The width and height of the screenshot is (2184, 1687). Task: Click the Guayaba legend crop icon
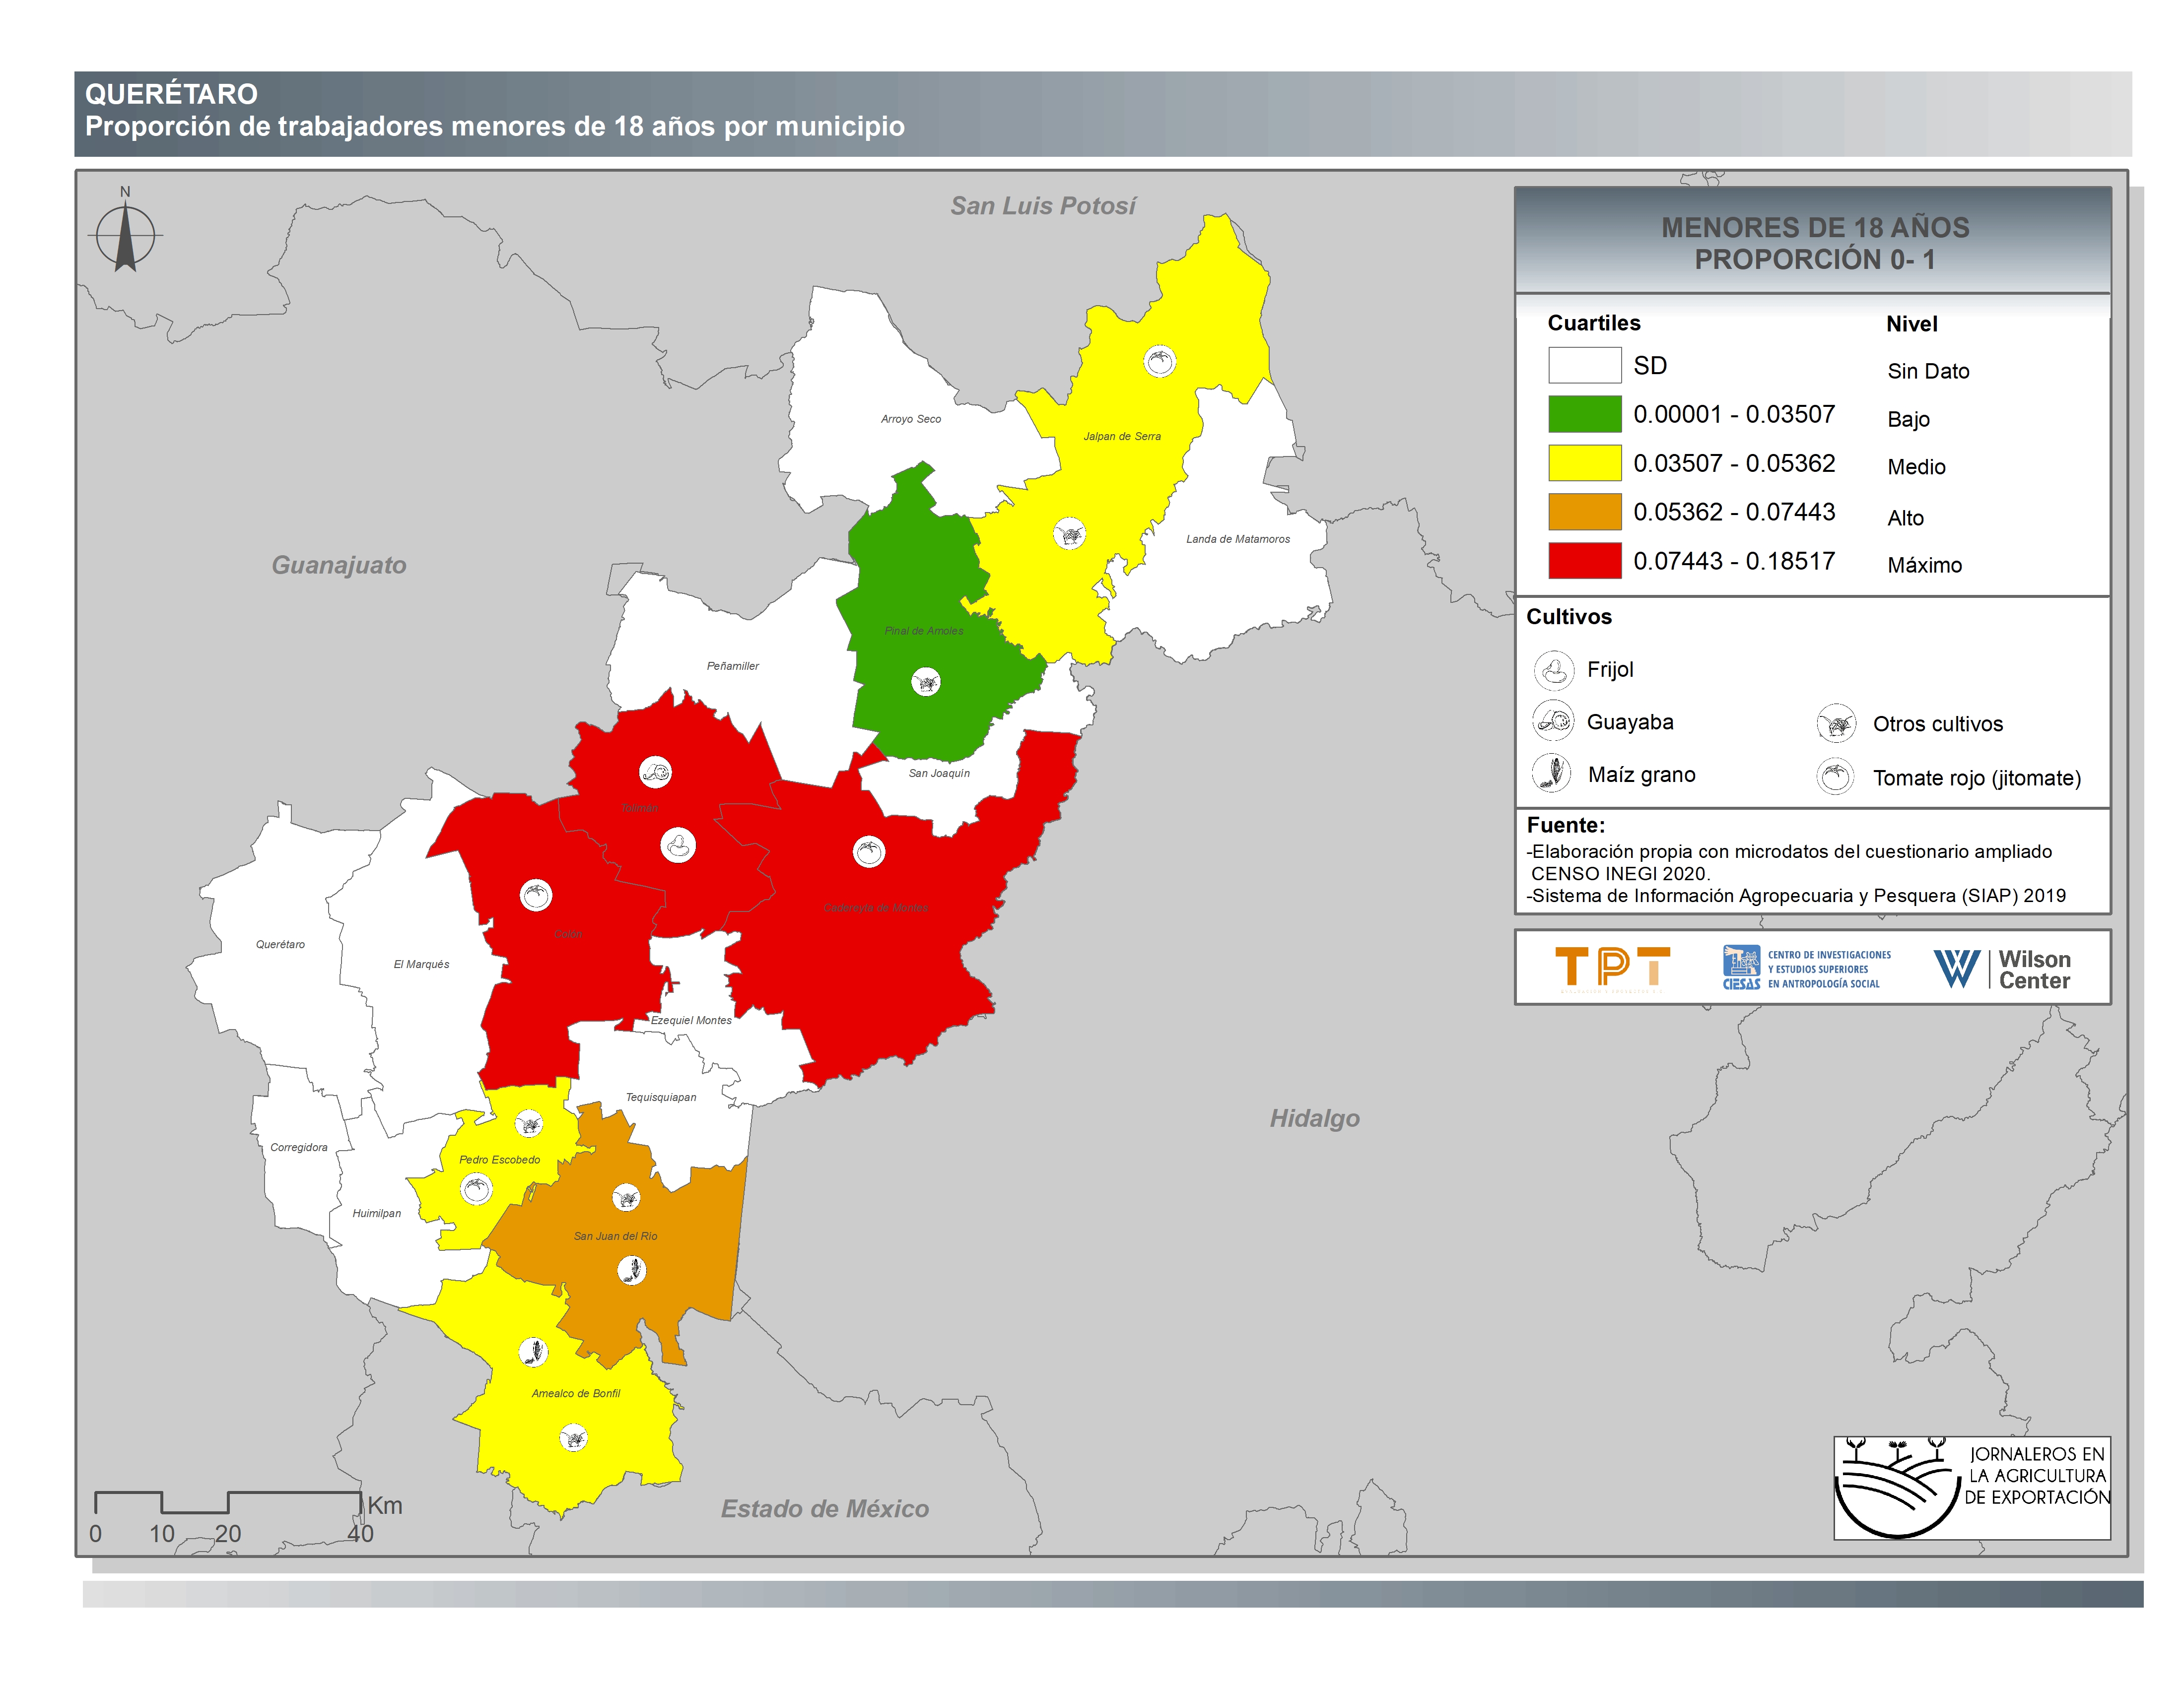(x=1553, y=720)
